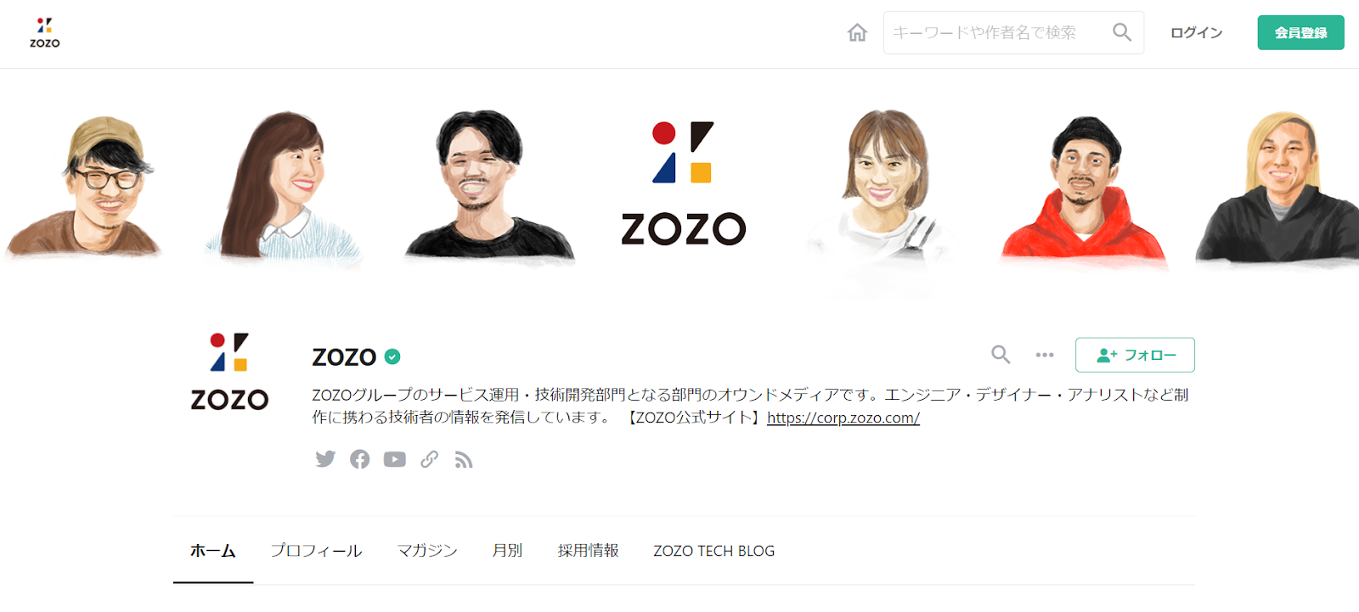Click the chain link icon
Screen dimensions: 1359x612
point(430,459)
